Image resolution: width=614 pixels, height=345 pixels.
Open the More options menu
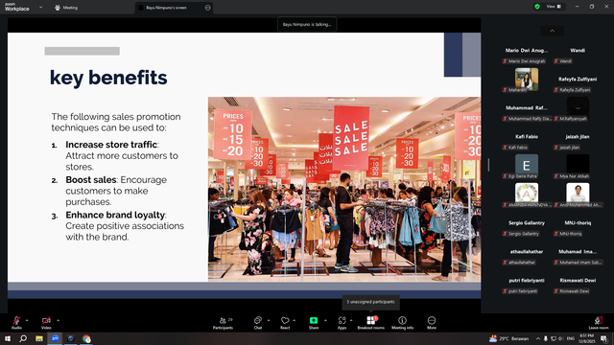tap(432, 323)
